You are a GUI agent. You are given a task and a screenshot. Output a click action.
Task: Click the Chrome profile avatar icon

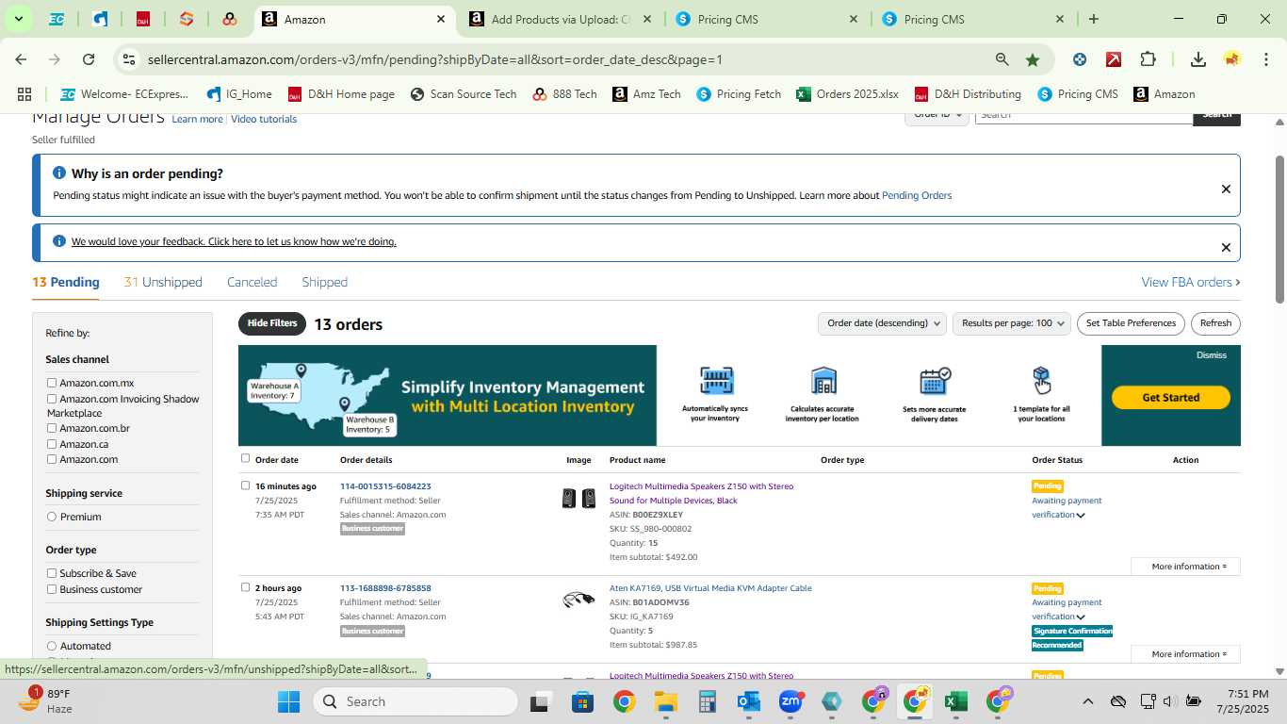click(x=1231, y=59)
